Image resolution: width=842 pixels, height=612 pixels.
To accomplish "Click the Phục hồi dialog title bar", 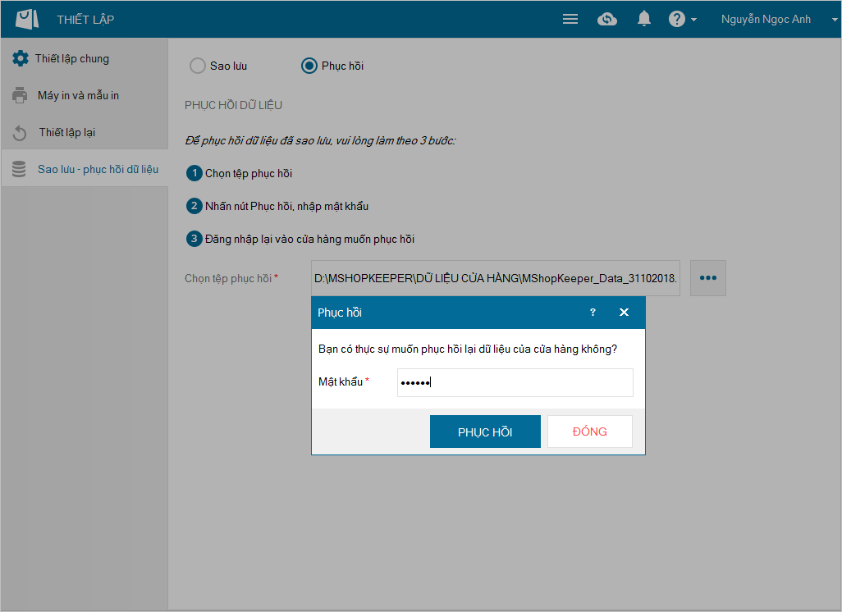I will click(x=478, y=313).
